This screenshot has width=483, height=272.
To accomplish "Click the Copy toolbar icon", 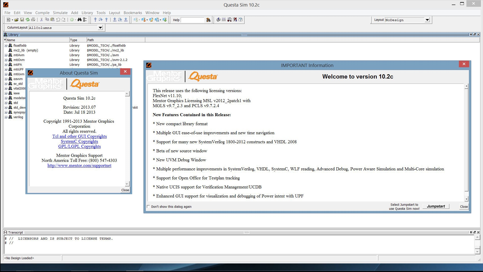I will pyautogui.click(x=47, y=20).
